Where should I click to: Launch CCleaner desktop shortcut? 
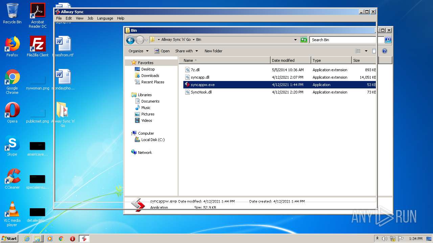(x=12, y=179)
